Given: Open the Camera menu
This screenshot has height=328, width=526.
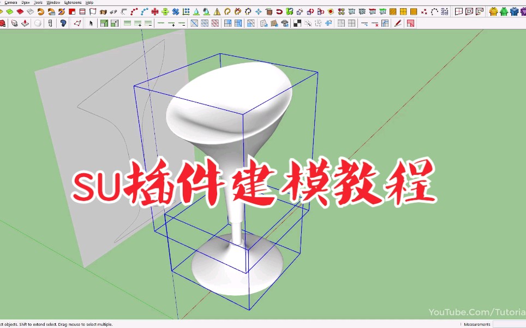Looking at the screenshot, I should 10,2.
